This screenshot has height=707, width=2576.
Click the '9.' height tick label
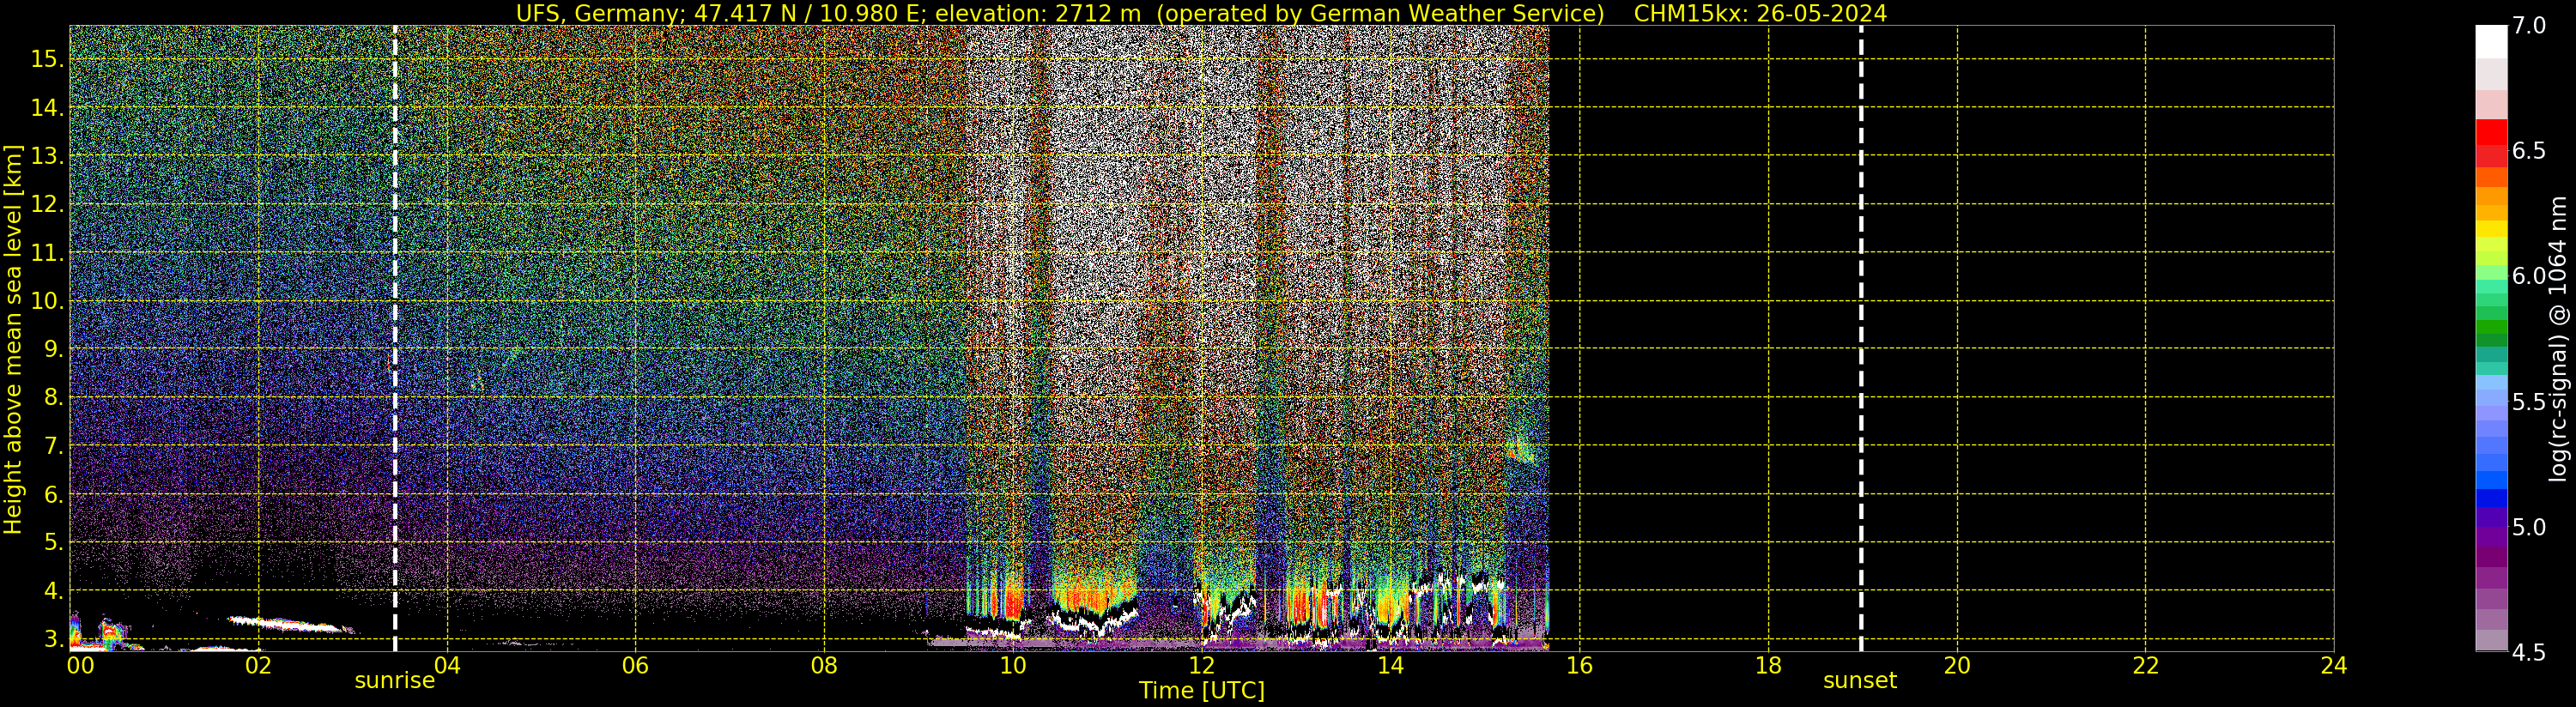[x=54, y=349]
